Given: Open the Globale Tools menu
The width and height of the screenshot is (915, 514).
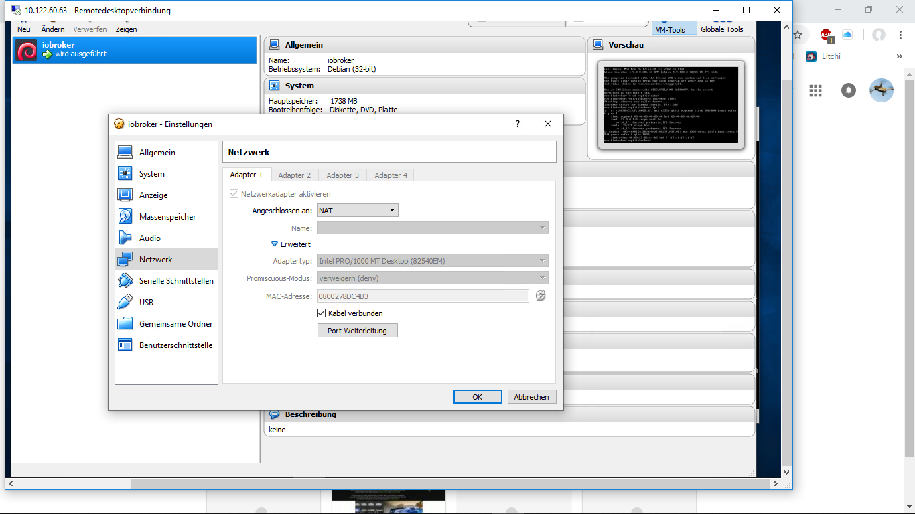Looking at the screenshot, I should click(x=722, y=29).
